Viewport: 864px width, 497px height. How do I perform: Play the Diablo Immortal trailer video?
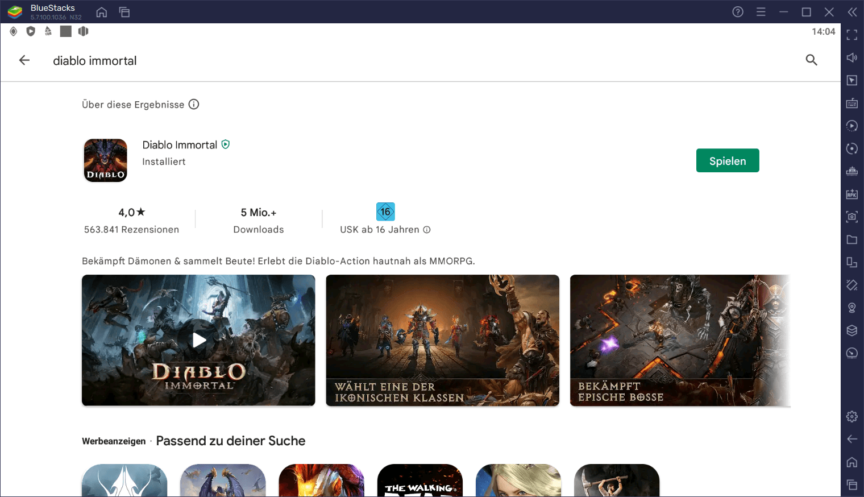[x=198, y=340]
